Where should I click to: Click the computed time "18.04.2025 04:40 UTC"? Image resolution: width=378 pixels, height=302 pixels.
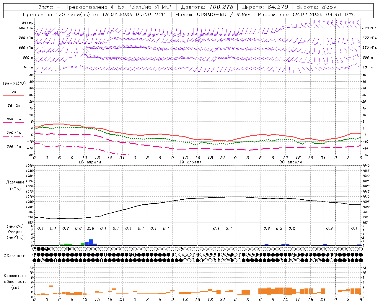(x=324, y=14)
